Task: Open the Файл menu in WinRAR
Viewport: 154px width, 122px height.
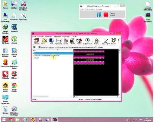Action: [34, 37]
